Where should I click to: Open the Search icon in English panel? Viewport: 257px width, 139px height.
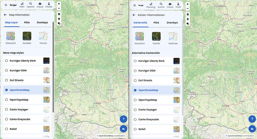pyautogui.click(x=31, y=5)
